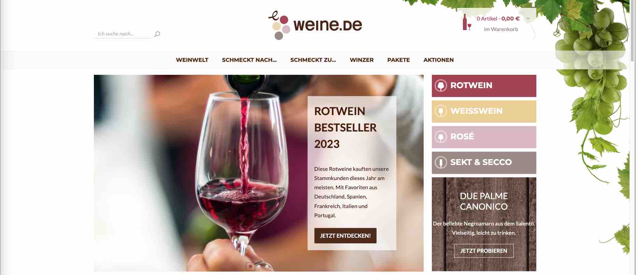
Task: Expand the Warenkorb dropdown chevron
Action: click(528, 19)
